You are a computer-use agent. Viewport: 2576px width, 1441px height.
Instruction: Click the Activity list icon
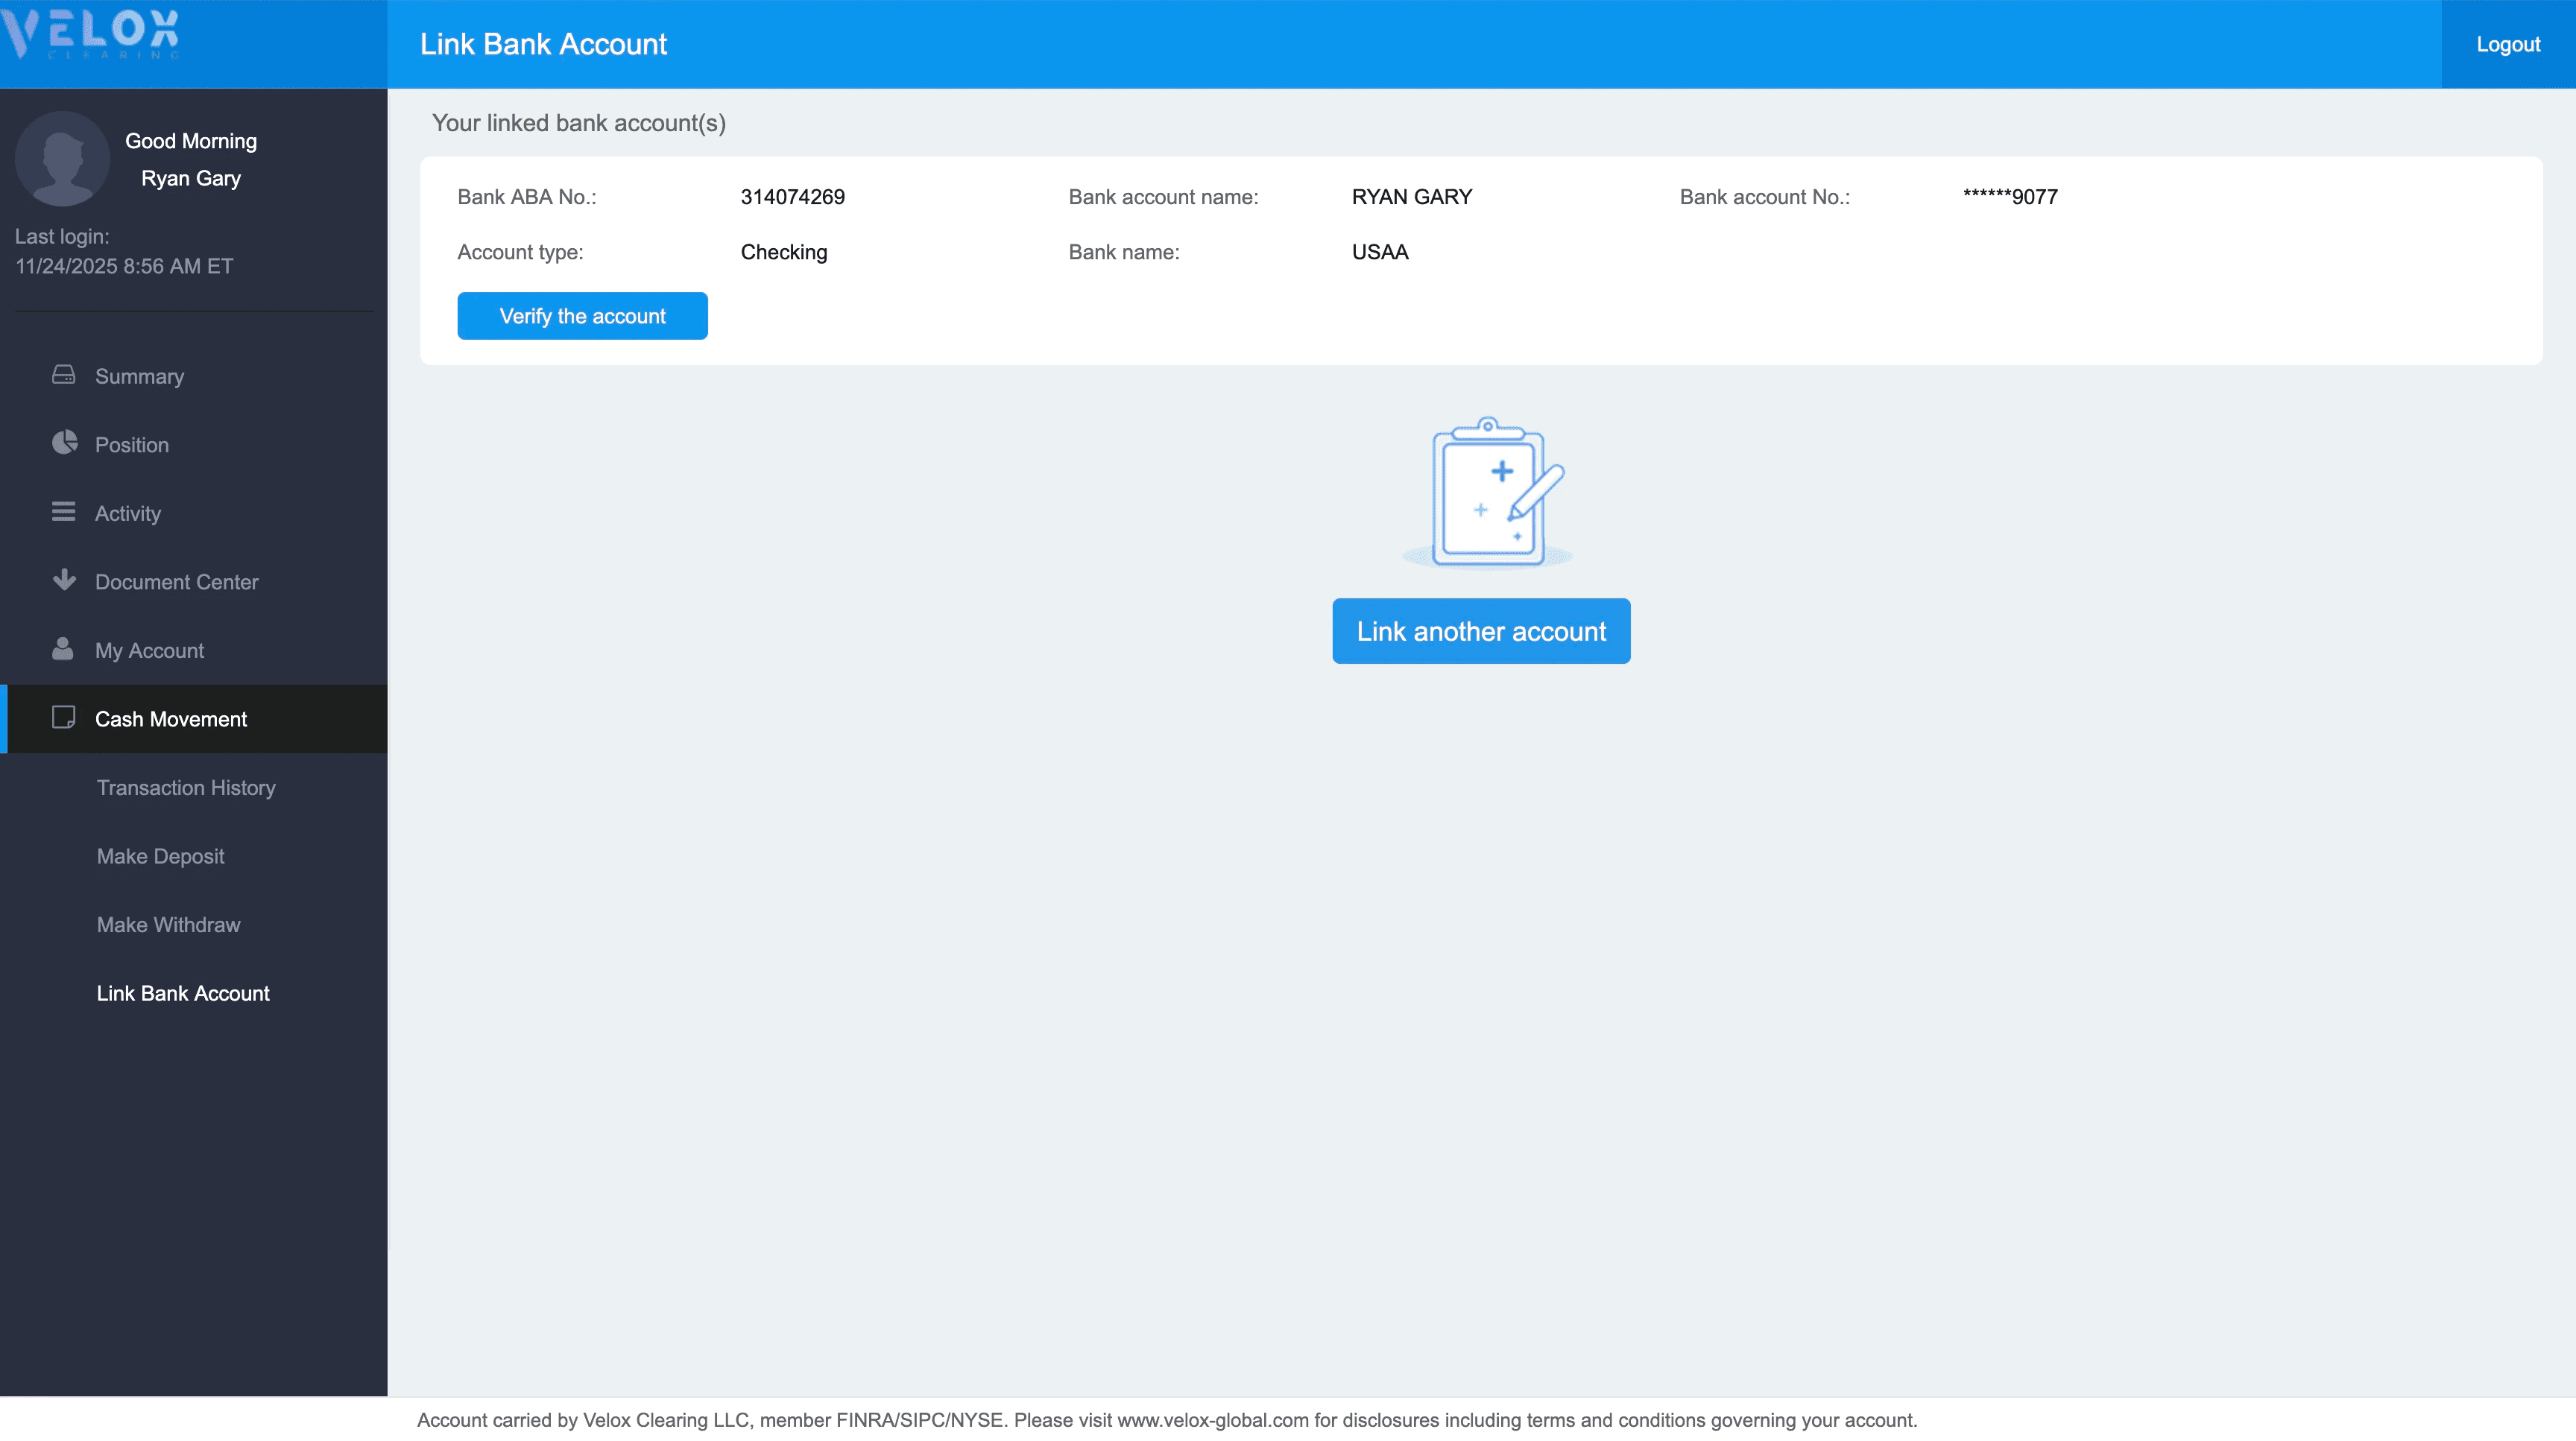click(64, 512)
